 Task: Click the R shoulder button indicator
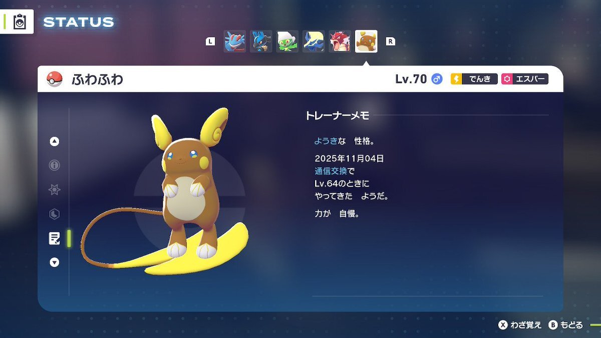[390, 42]
